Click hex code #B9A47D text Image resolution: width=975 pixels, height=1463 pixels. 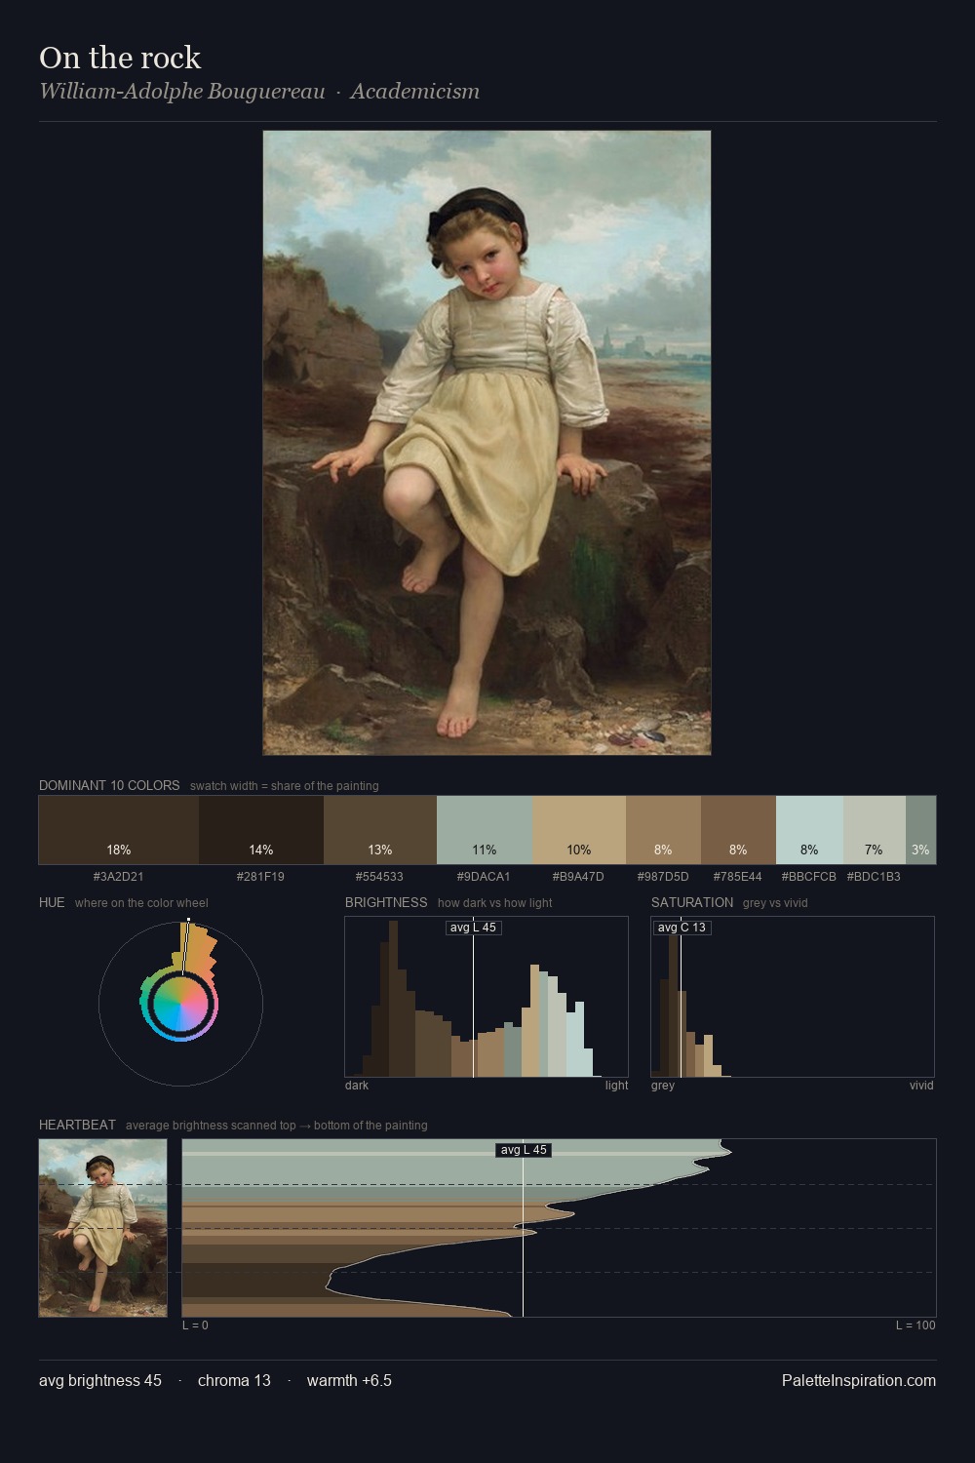point(578,877)
